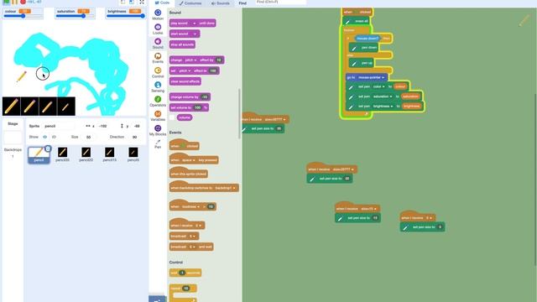Image resolution: width=537 pixels, height=302 pixels.
Task: Switch to the Sounds tab
Action: click(x=220, y=3)
